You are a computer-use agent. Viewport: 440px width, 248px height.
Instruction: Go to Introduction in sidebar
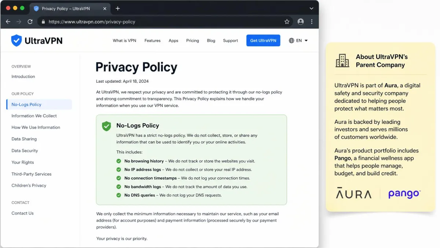(x=23, y=76)
